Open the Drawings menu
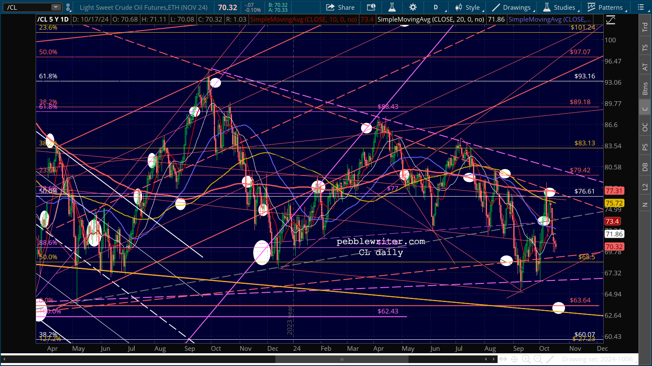This screenshot has height=366, width=652. [511, 7]
